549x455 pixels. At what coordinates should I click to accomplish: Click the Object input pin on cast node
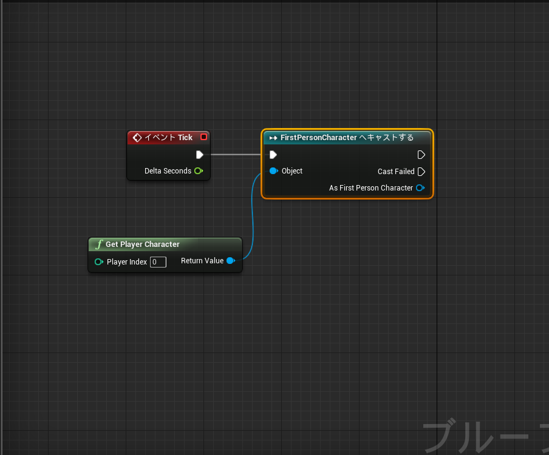273,170
